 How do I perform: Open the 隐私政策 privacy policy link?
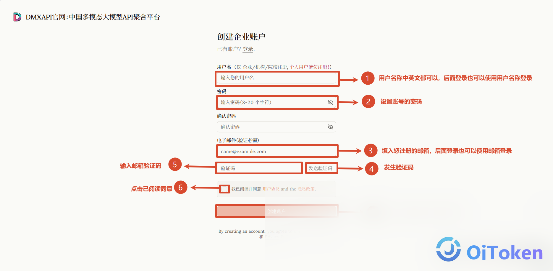tap(306, 189)
